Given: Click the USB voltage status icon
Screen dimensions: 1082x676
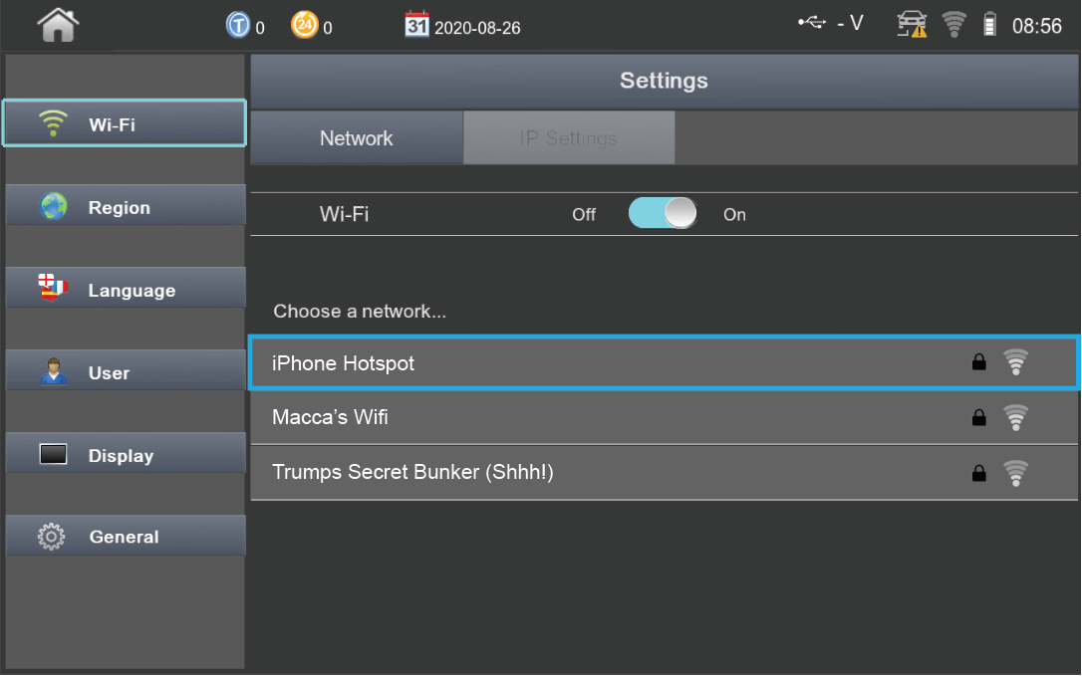Looking at the screenshot, I should (812, 23).
